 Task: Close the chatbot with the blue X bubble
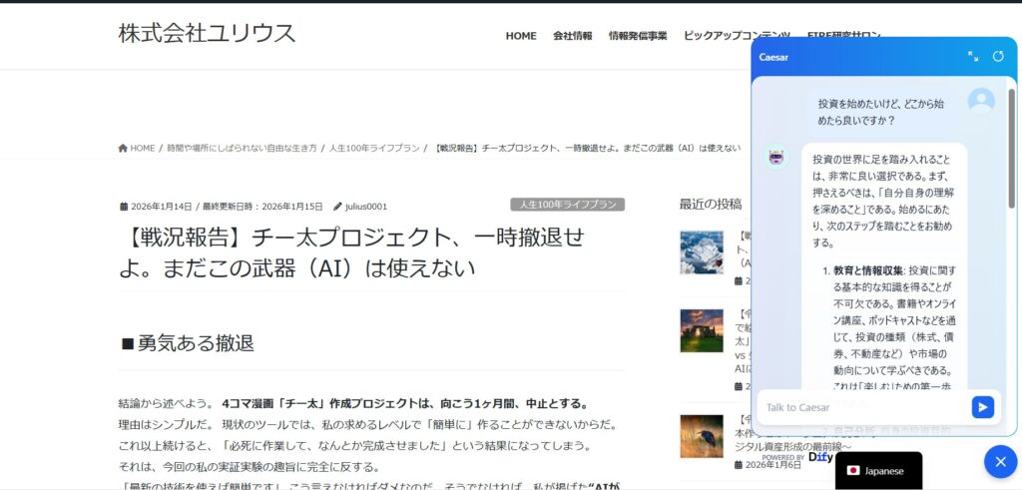[x=999, y=461]
